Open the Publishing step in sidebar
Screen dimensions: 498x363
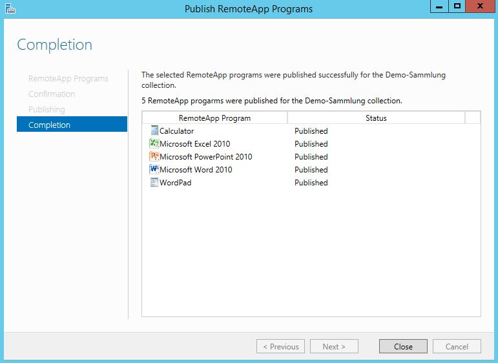coord(47,110)
